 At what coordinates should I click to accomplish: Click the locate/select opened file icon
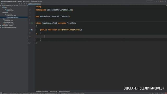click(20, 4)
